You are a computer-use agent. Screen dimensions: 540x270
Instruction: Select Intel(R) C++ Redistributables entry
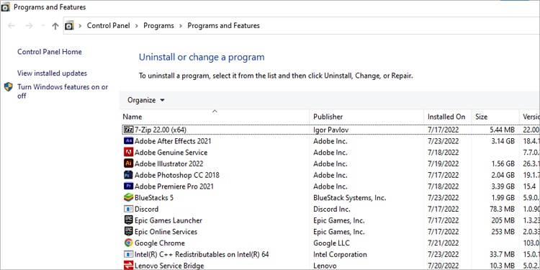(202, 254)
